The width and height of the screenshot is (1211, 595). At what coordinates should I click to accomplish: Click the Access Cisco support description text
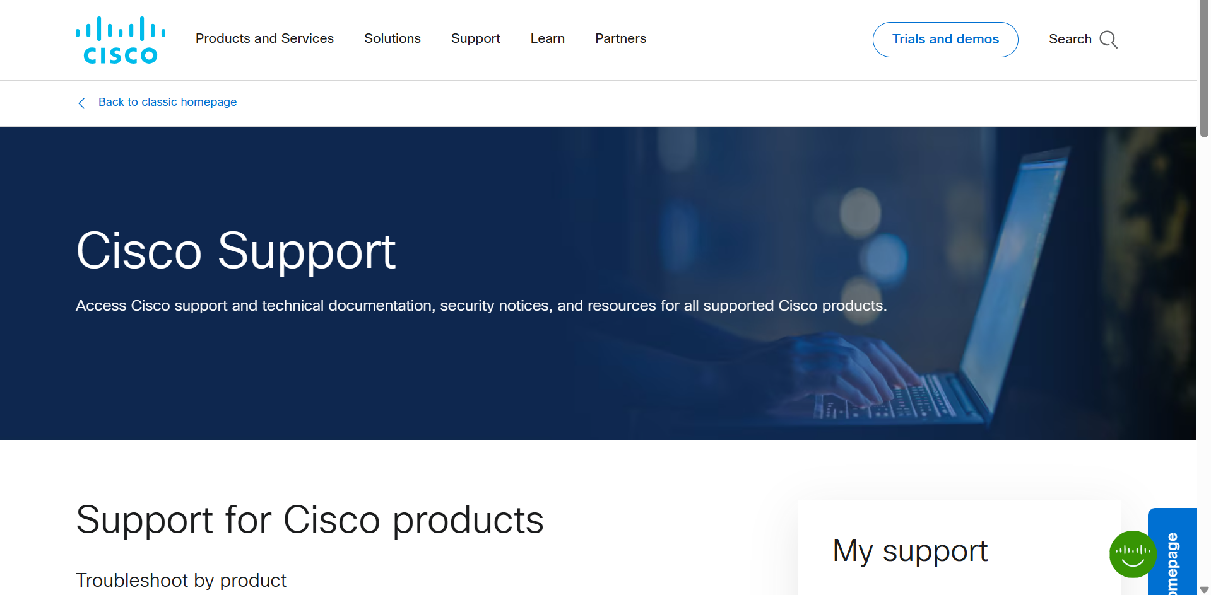(481, 306)
